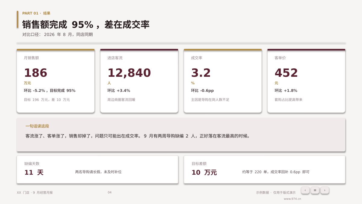Viewport: 362px width, 204px height.
Task: Click the "一句话读这段" heading
Action: click(x=37, y=126)
